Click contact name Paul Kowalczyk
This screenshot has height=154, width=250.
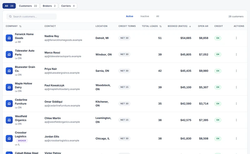coord(54,85)
